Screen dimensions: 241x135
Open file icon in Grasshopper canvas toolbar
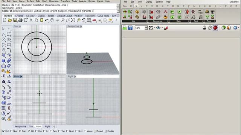(125, 28)
